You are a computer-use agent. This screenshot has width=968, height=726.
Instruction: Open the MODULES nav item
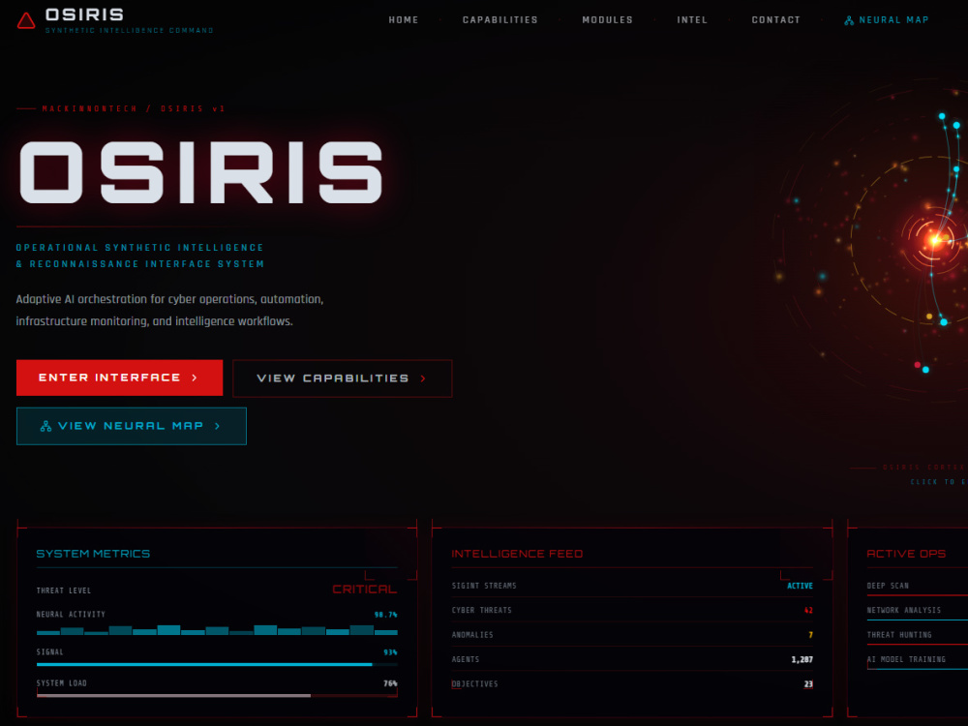point(608,19)
